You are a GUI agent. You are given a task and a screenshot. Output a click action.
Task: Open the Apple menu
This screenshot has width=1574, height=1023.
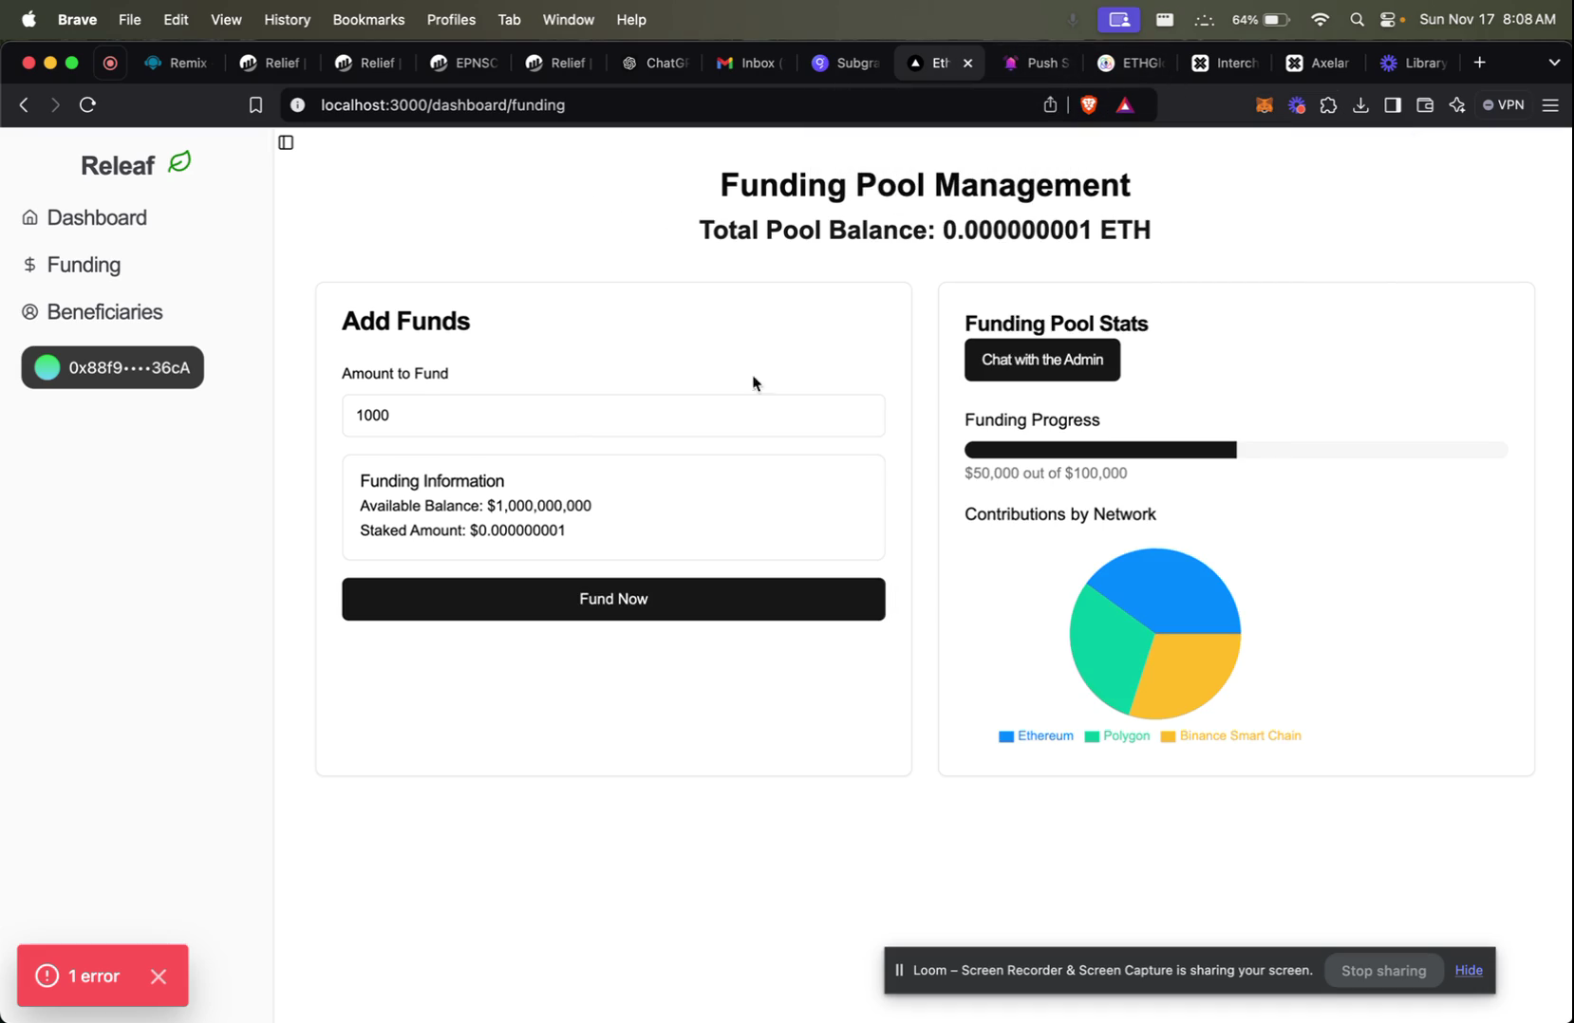point(28,19)
